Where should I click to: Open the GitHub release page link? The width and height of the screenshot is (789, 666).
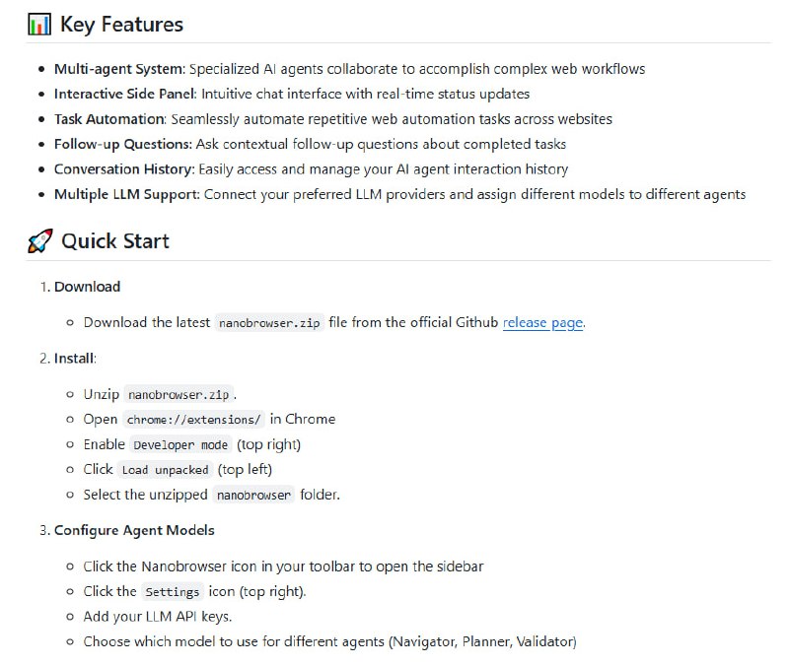pyautogui.click(x=542, y=322)
